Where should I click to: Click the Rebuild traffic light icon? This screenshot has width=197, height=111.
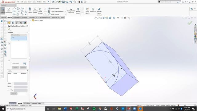(79, 2)
